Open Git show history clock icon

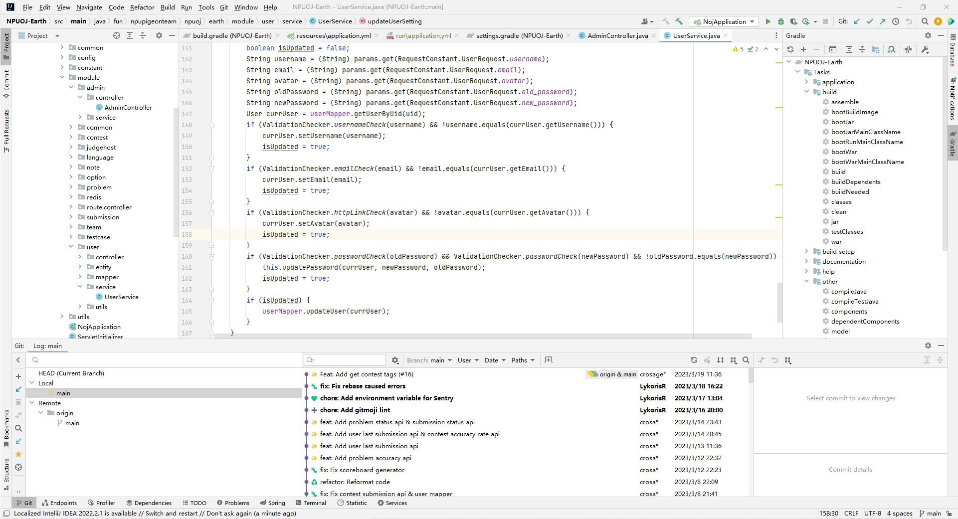pyautogui.click(x=896, y=21)
